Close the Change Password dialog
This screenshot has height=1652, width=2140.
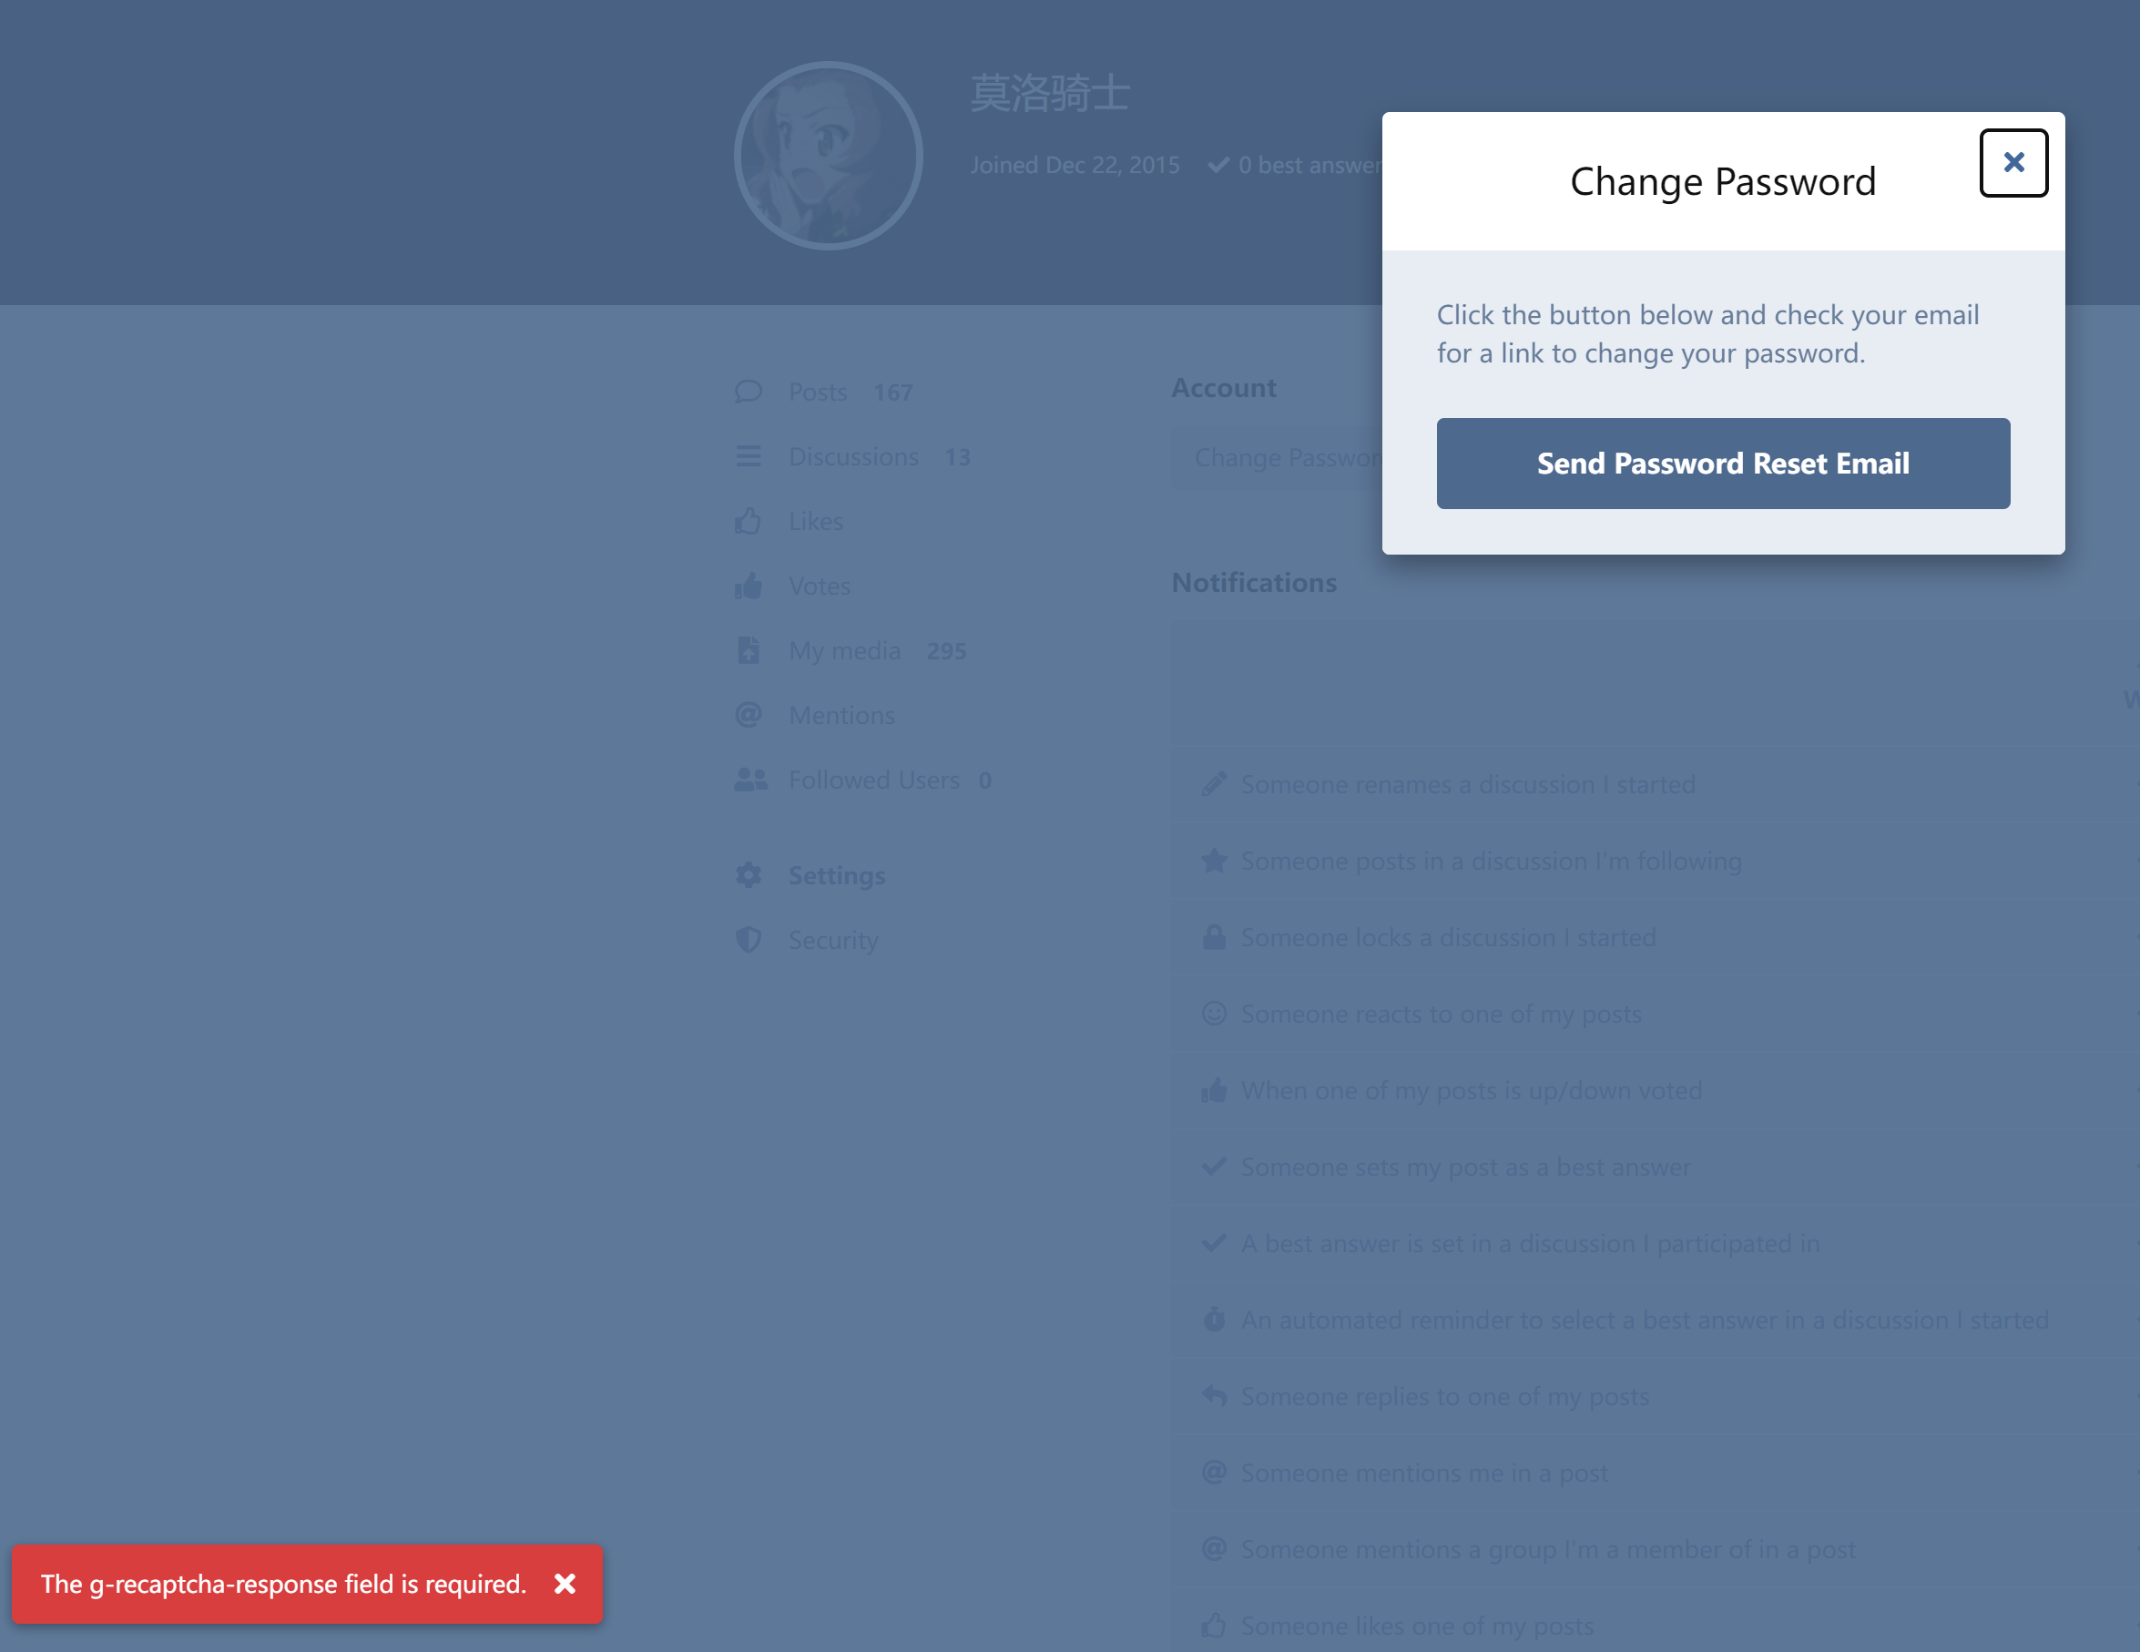(x=2013, y=163)
